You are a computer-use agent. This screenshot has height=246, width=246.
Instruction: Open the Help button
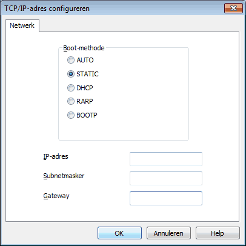tap(218, 233)
